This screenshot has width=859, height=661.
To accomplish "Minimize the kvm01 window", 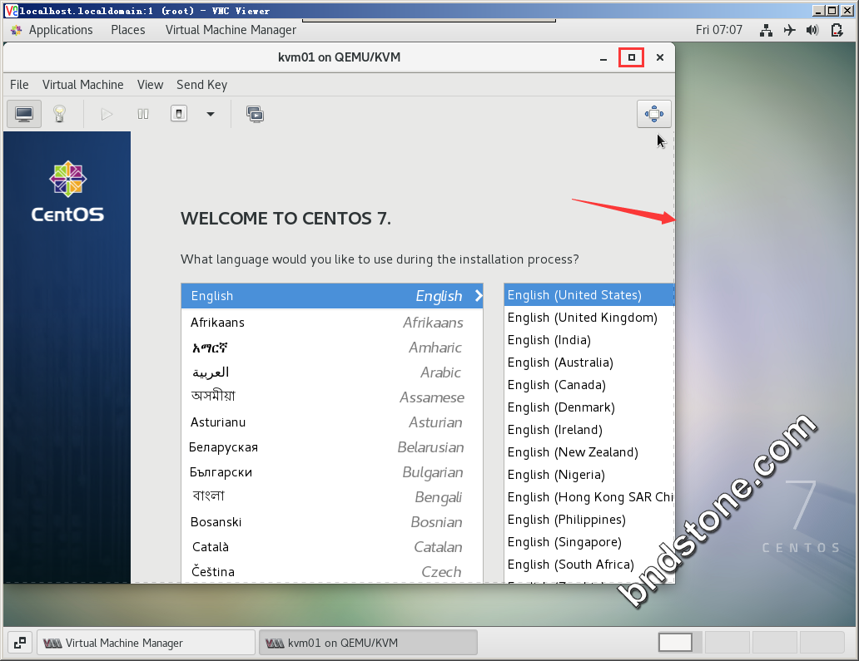I will [603, 57].
